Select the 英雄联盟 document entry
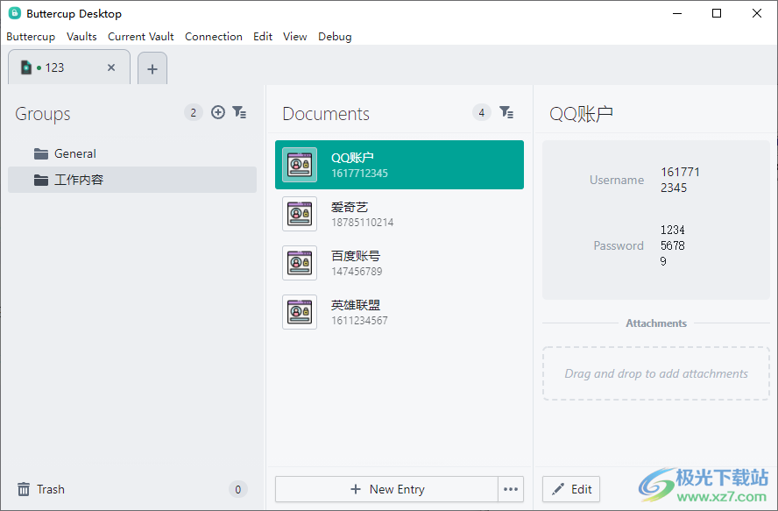This screenshot has width=778, height=511. [x=400, y=312]
